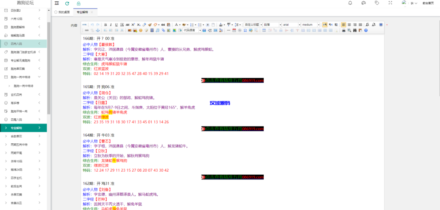Switch to the 我的桌面 tab

[x=62, y=12]
